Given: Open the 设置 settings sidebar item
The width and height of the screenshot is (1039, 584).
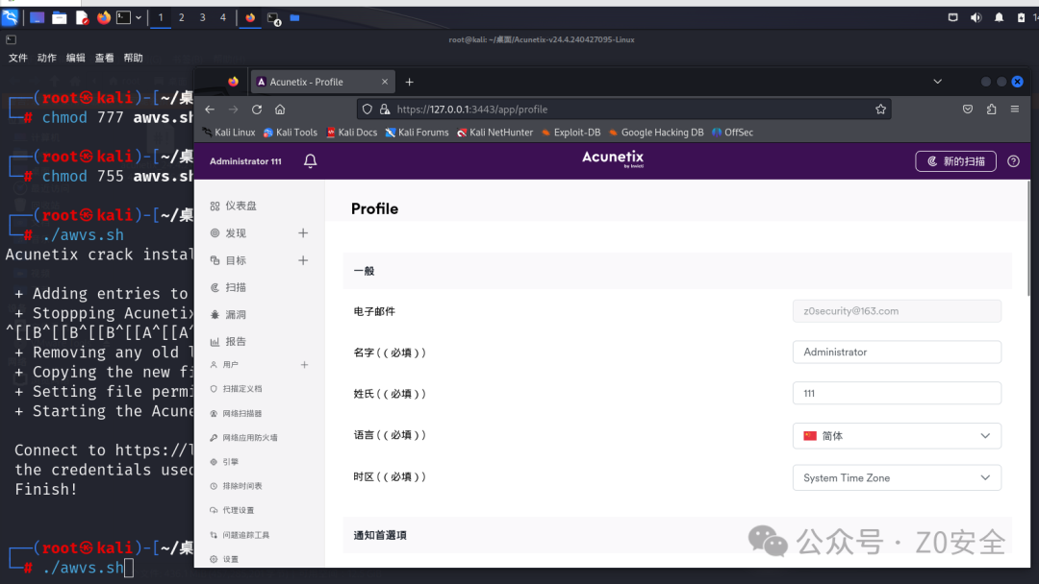Looking at the screenshot, I should click(224, 559).
